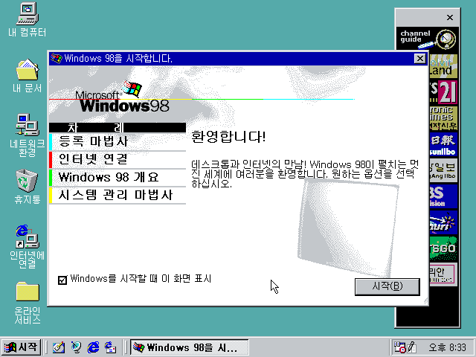Open the Electronic Times channel
This screenshot has width=476, height=357.
click(x=443, y=118)
